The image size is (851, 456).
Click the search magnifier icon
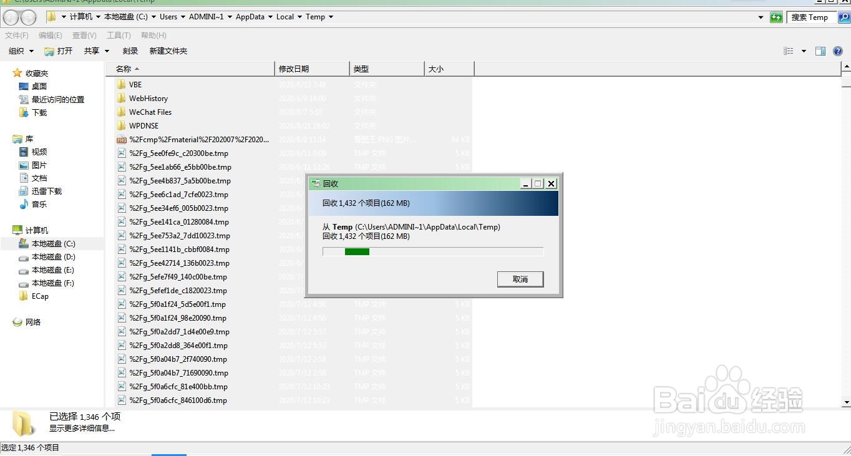pyautogui.click(x=843, y=17)
